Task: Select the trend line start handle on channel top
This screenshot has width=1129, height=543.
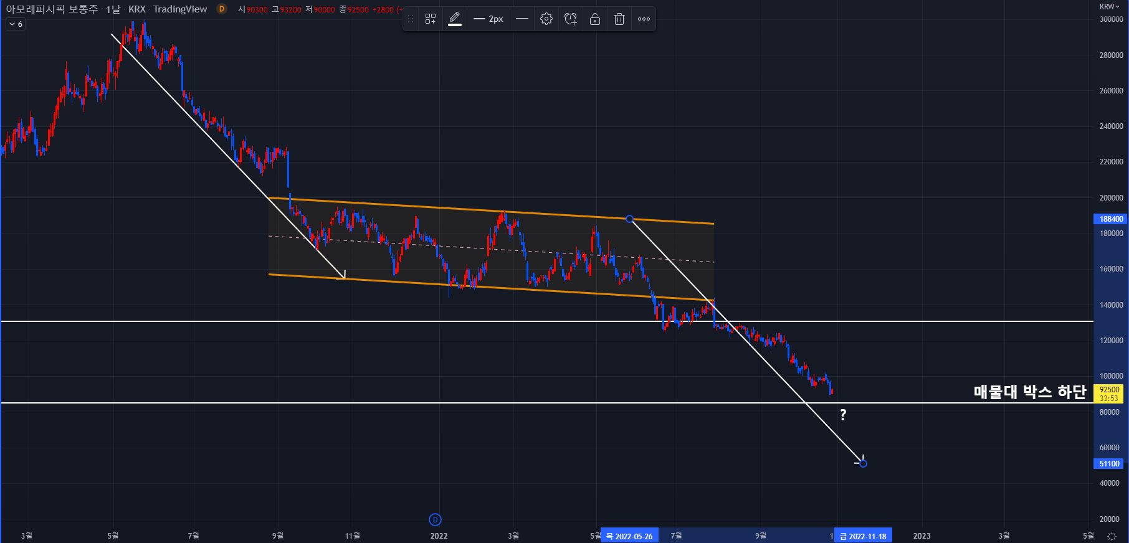Action: pyautogui.click(x=629, y=219)
